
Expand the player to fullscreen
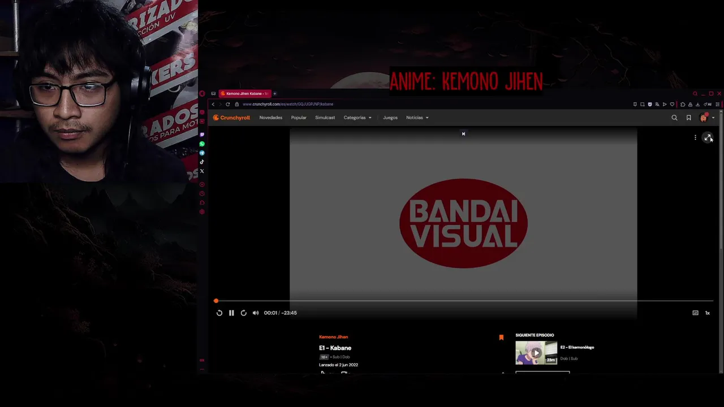coord(708,137)
